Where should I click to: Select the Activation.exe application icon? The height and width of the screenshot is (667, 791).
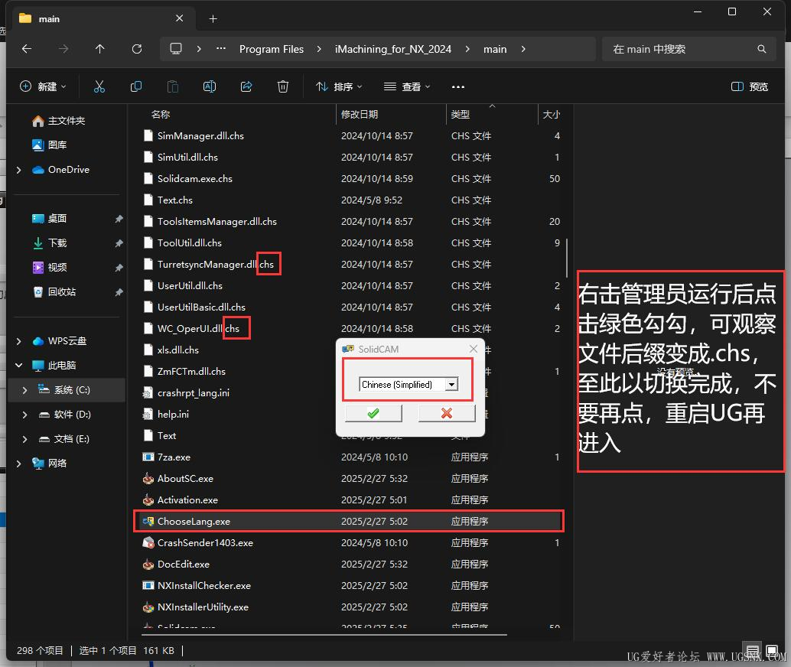(148, 500)
